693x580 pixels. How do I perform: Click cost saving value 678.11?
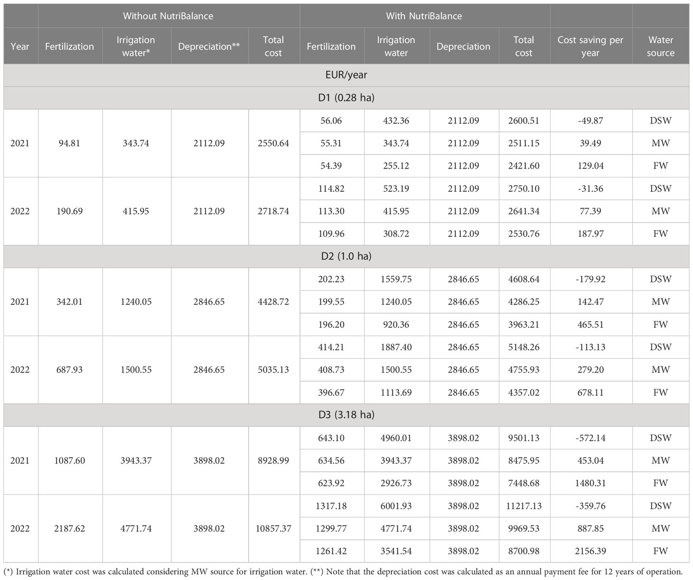coord(590,393)
